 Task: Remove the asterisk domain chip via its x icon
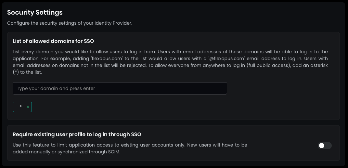[x=28, y=107]
